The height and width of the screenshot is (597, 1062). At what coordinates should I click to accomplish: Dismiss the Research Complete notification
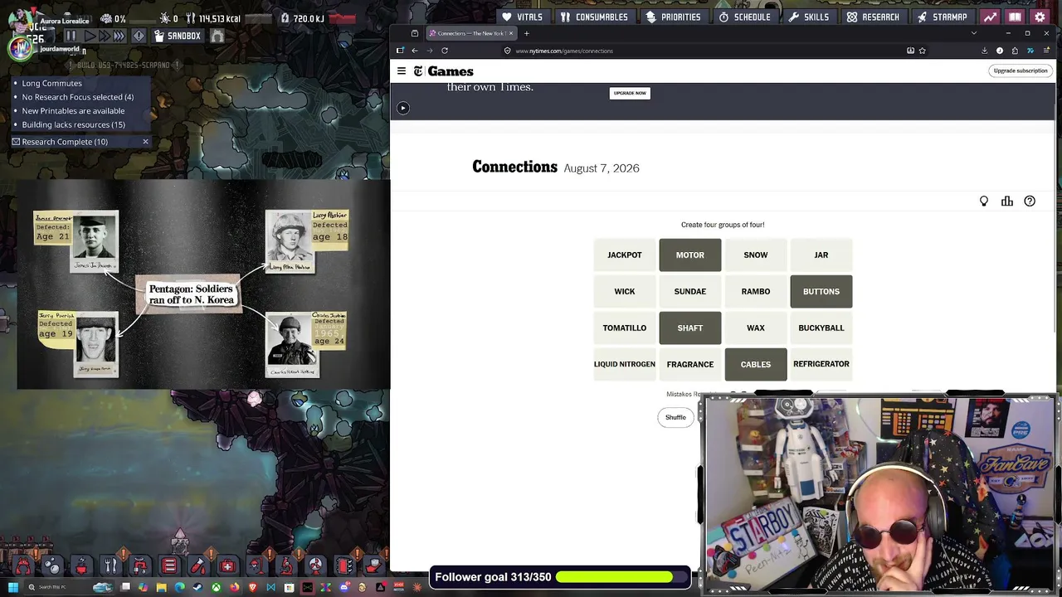pos(145,142)
